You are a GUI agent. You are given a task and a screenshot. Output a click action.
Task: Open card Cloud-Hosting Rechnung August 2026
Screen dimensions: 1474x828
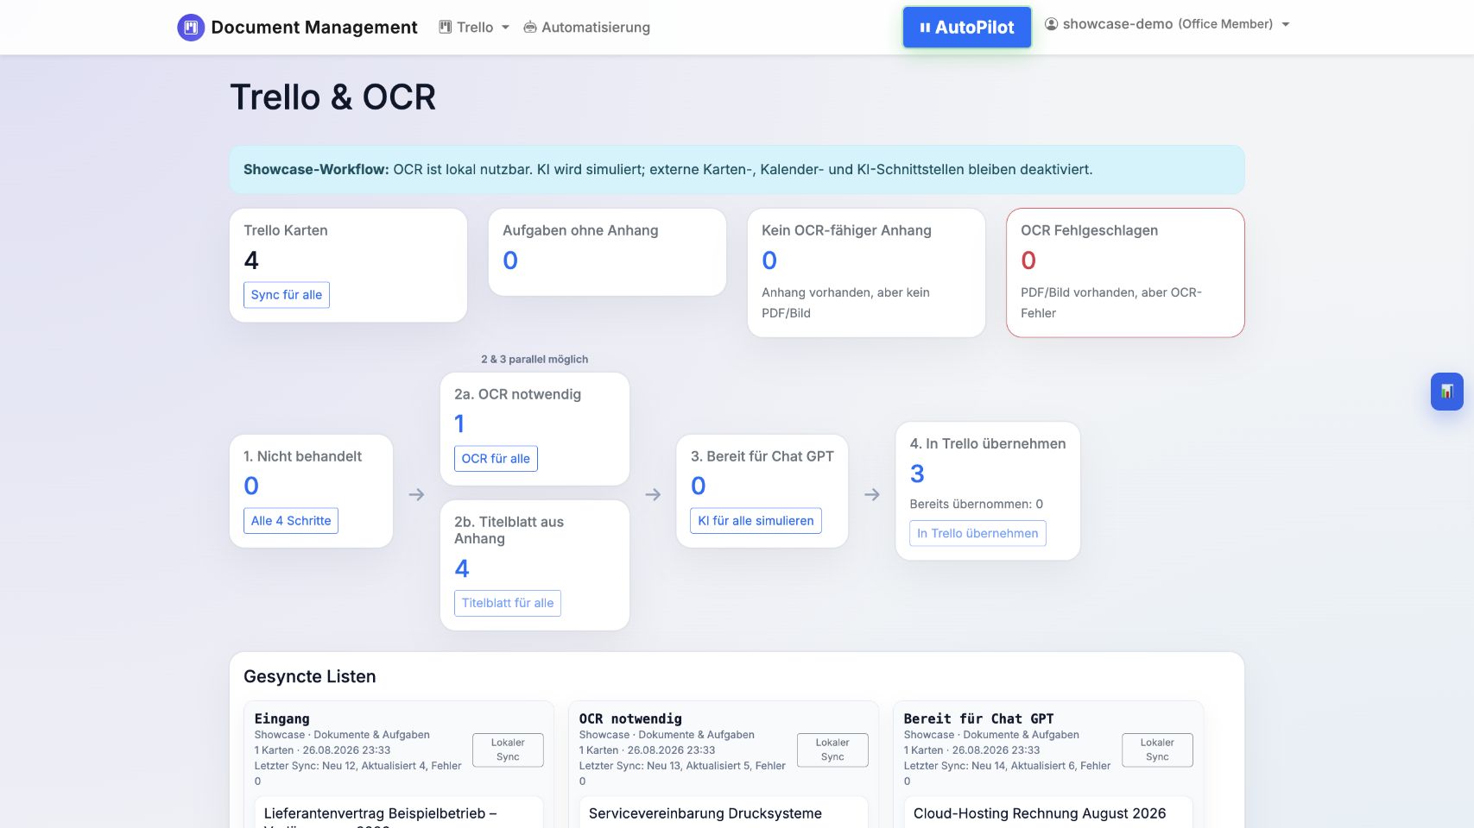click(x=1040, y=813)
